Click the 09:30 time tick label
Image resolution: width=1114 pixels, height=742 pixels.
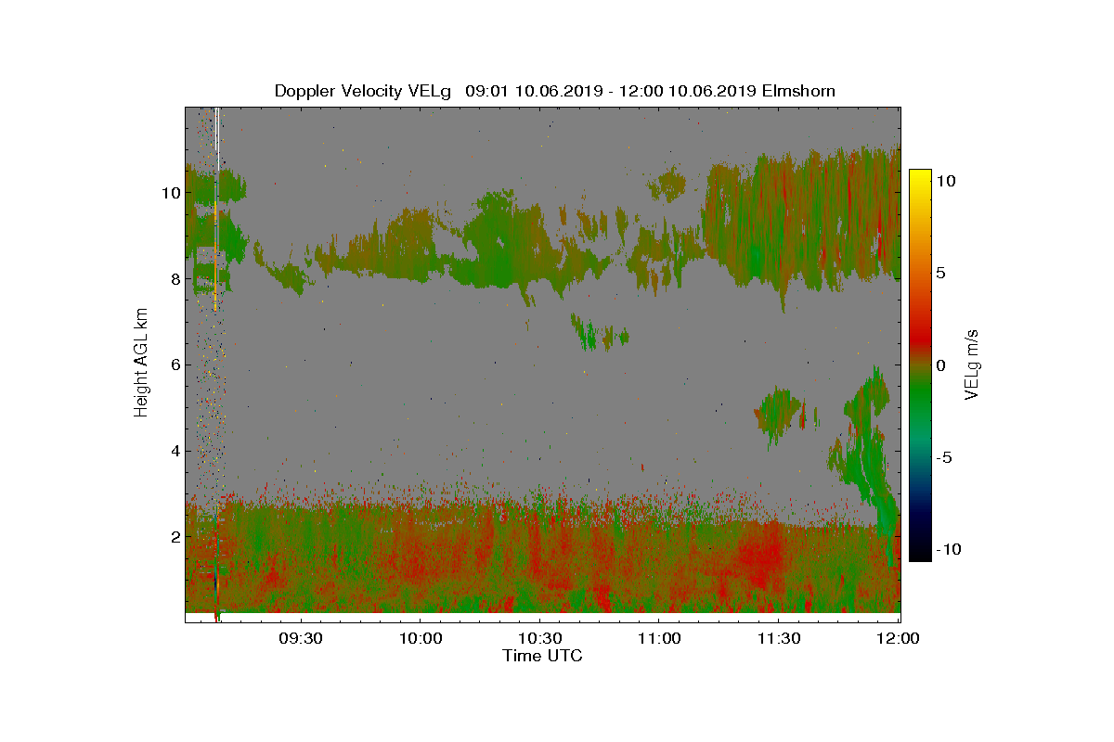click(301, 639)
